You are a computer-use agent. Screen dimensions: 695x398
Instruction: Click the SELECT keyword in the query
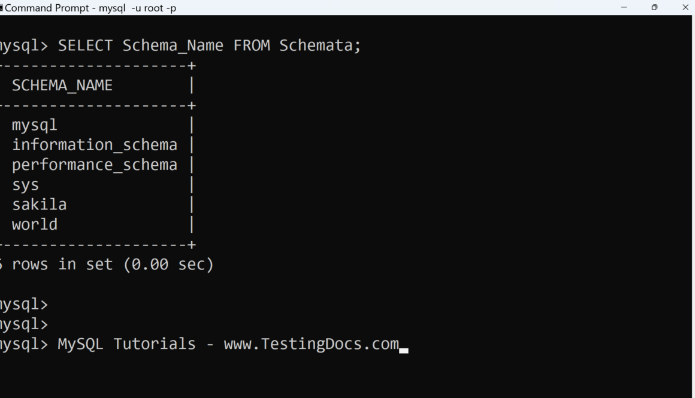pyautogui.click(x=85, y=45)
